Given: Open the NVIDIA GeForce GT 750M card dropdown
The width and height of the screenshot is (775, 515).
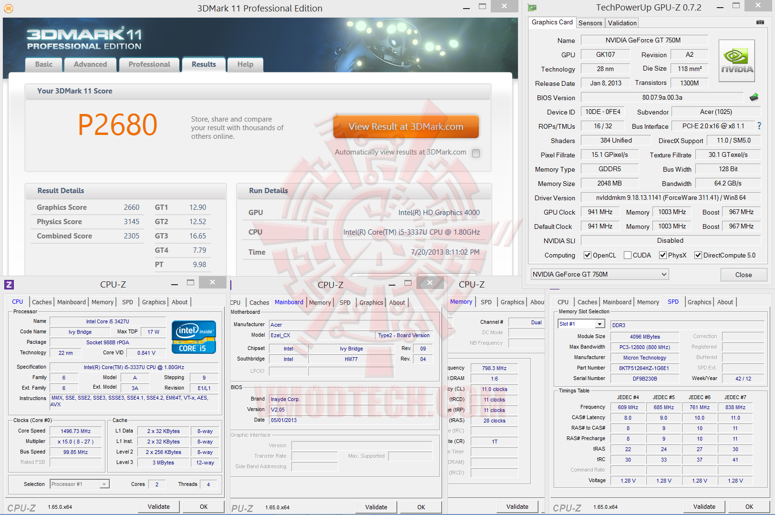Looking at the screenshot, I should click(x=600, y=274).
